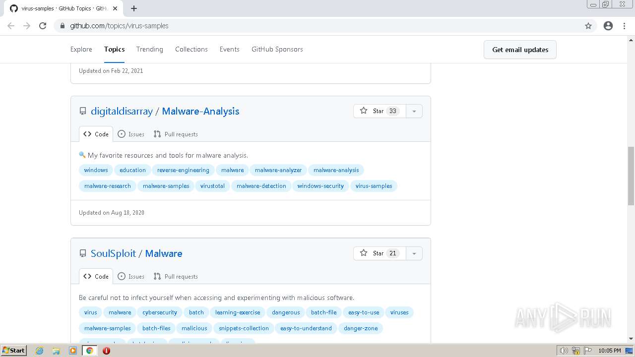Click the virustotal topic tag

point(212,186)
